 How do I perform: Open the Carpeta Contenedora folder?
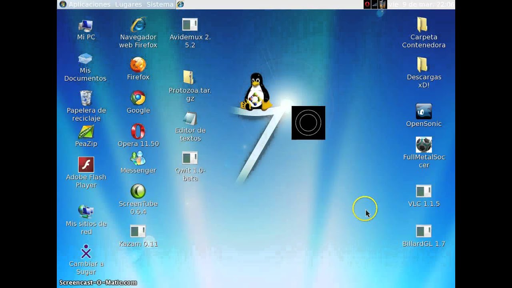[422, 24]
